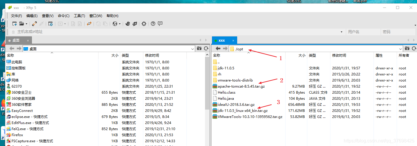
Task: Refresh the remote /opt pane
Action: tap(414, 49)
